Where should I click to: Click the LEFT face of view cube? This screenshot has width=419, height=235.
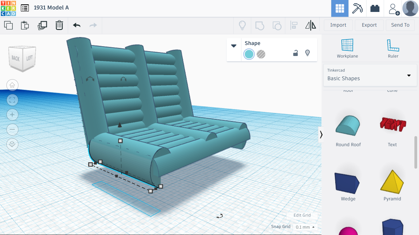point(29,58)
